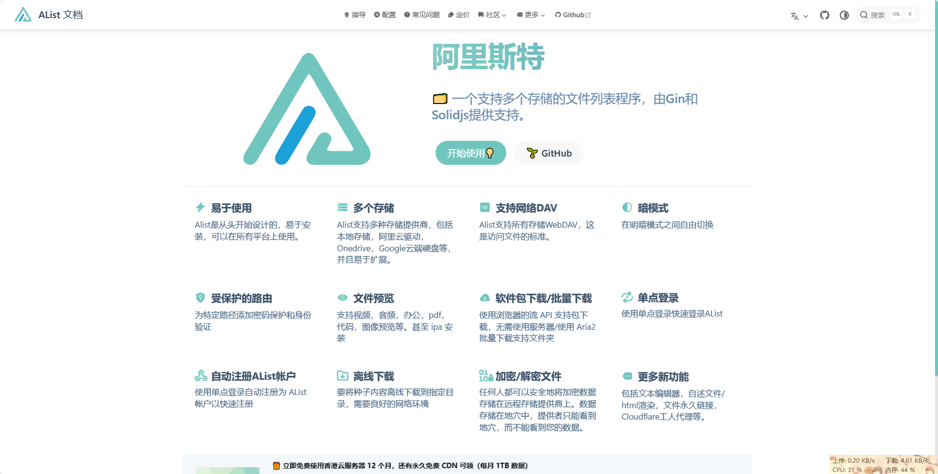
Task: Click the 暗模式 feature heading
Action: [652, 208]
